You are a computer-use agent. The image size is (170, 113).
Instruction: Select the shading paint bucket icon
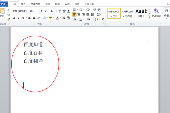tap(74, 19)
